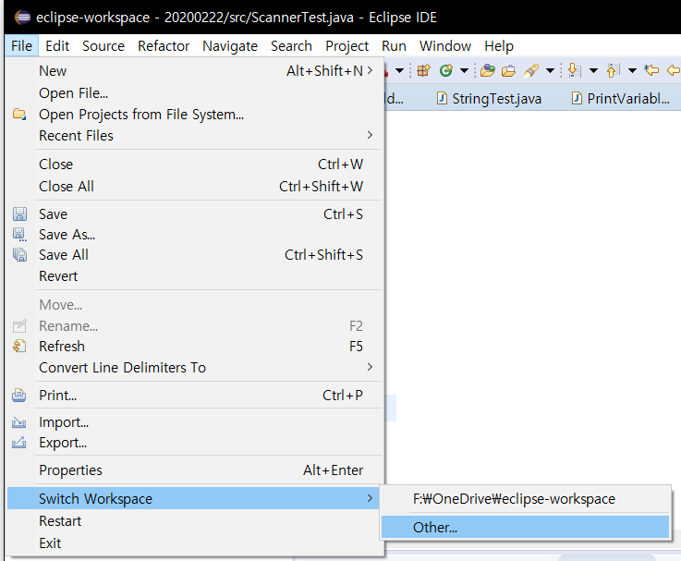Image resolution: width=681 pixels, height=561 pixels.
Task: Click the Java file icon on PrintVariabl tab
Action: point(577,99)
